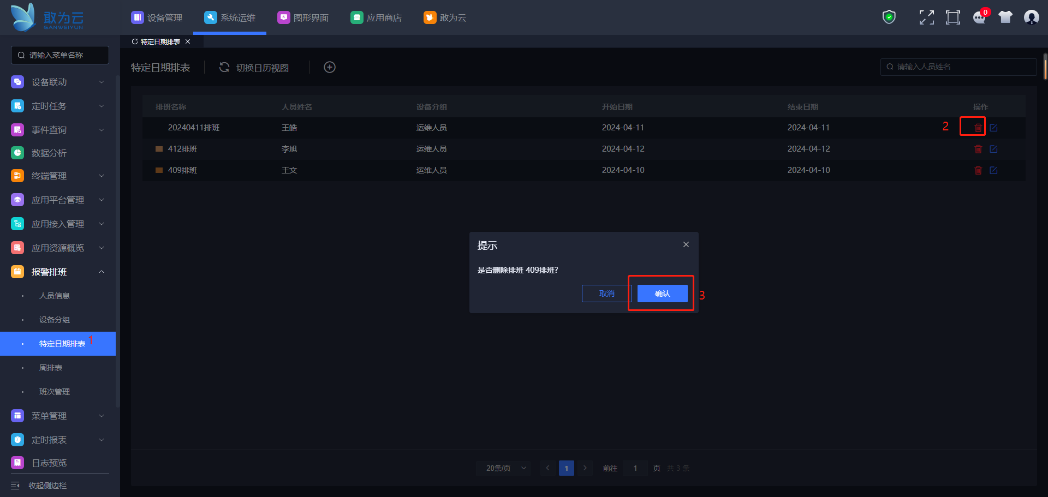
Task: Confirm deletion with 确认 button
Action: click(663, 294)
